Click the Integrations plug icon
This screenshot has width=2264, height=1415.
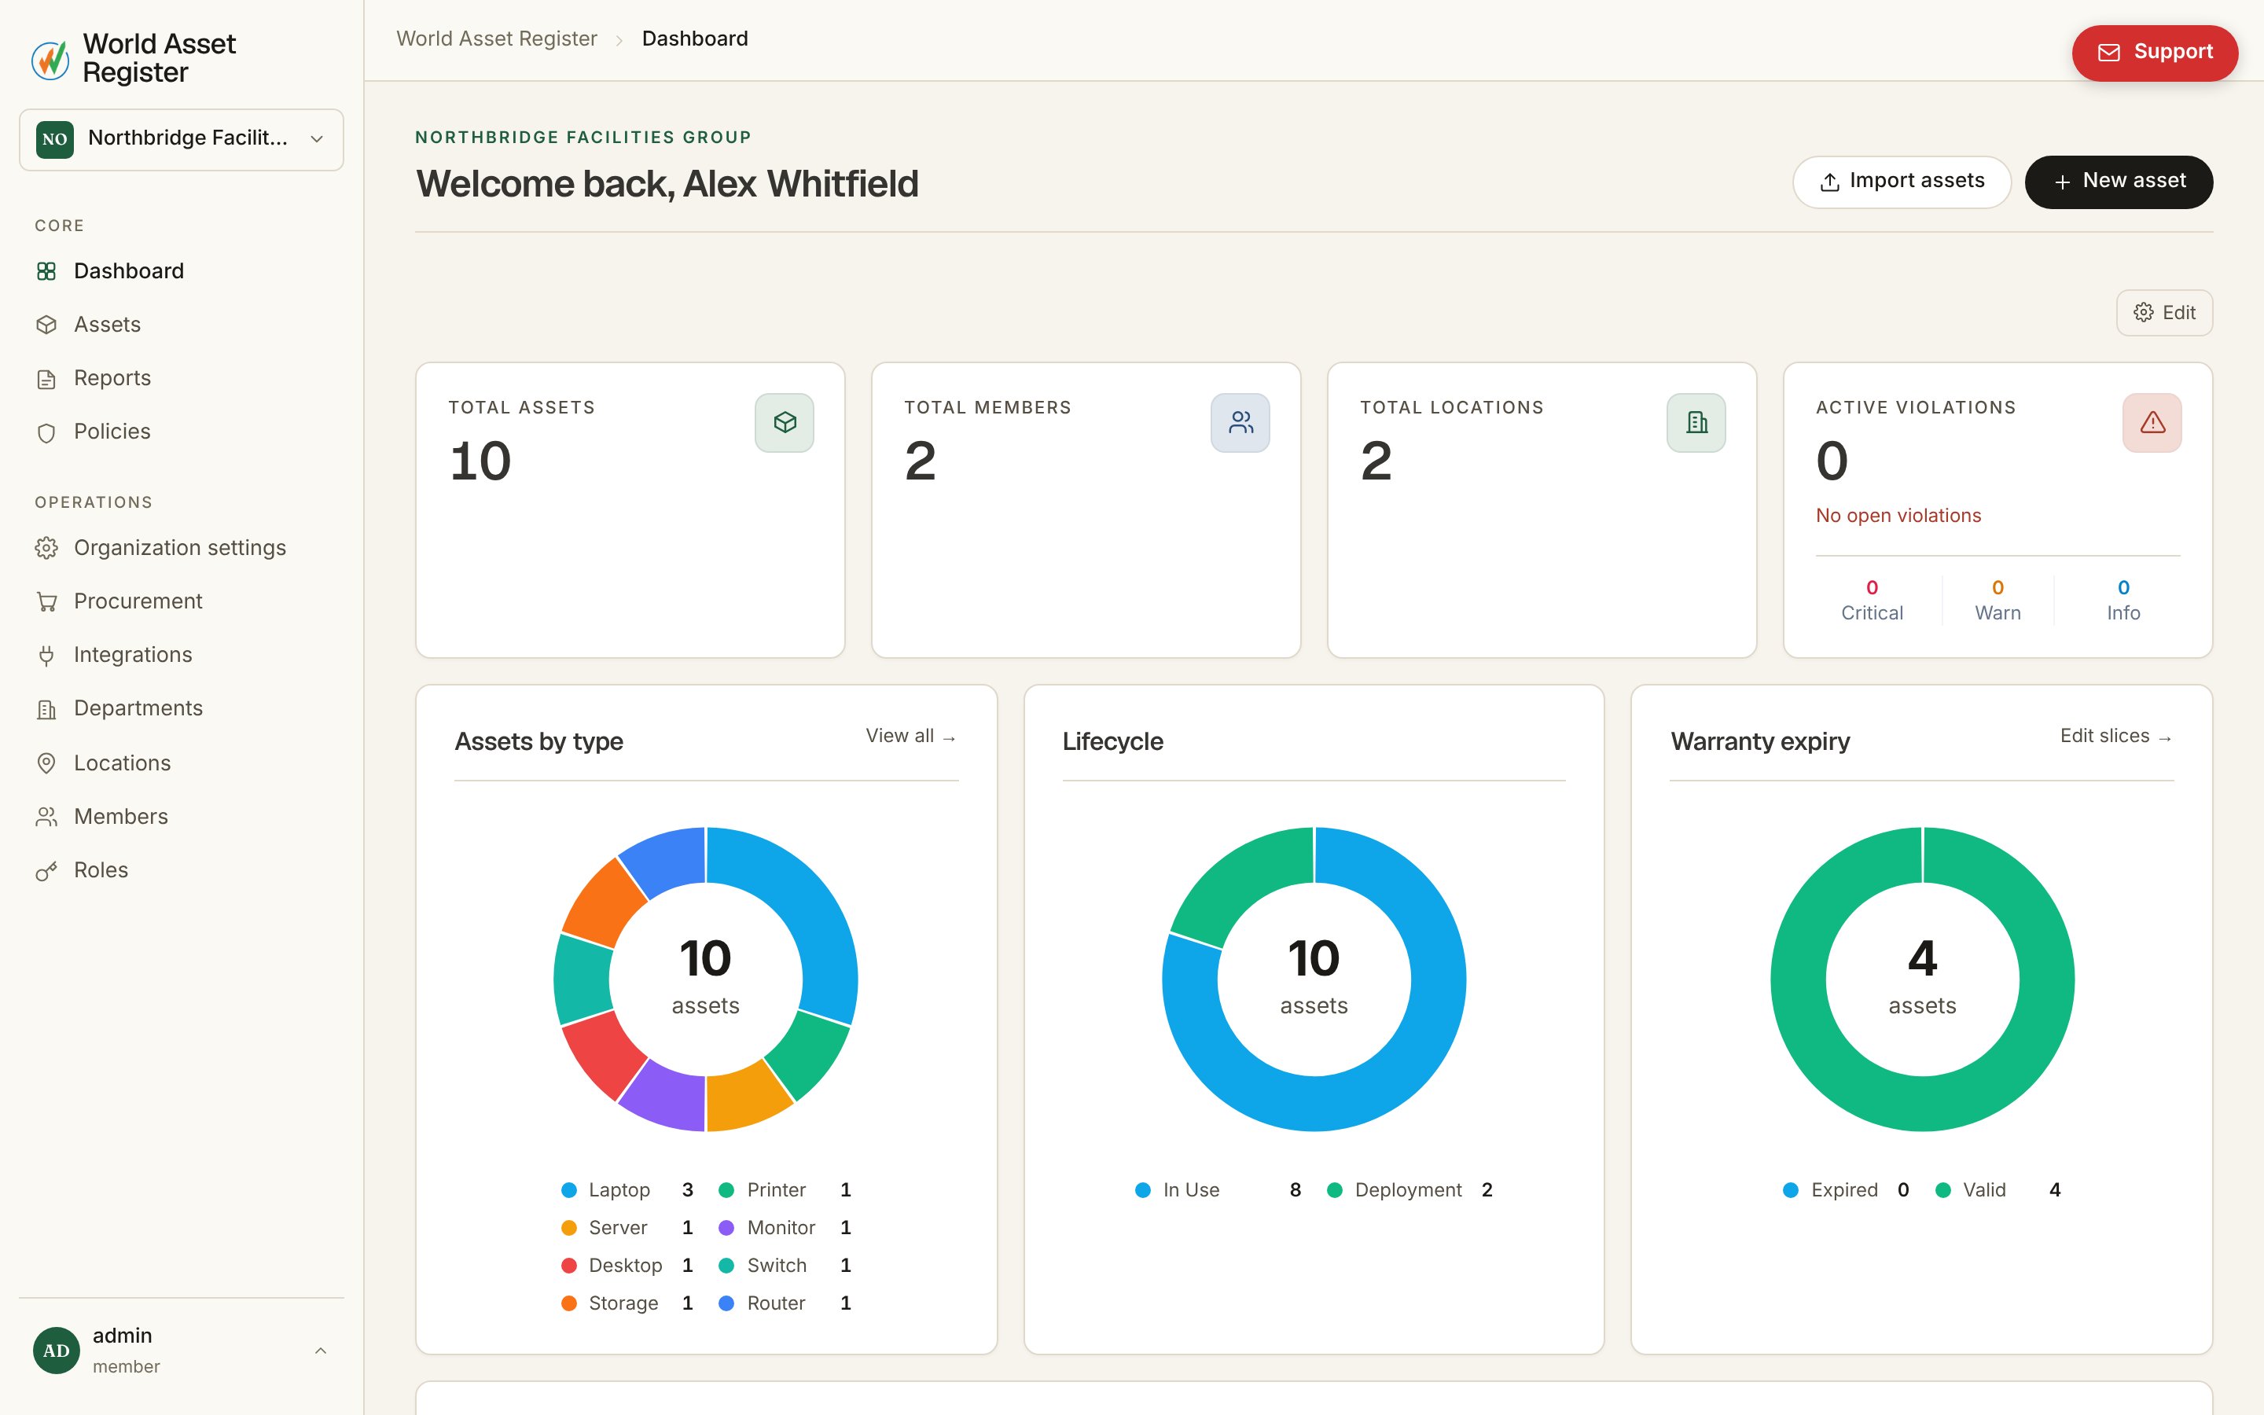click(x=46, y=655)
